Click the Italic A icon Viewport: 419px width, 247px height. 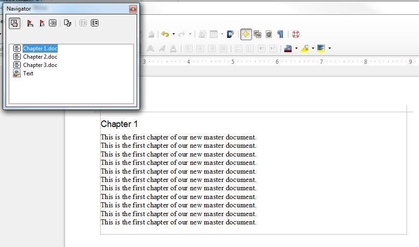coord(162,48)
